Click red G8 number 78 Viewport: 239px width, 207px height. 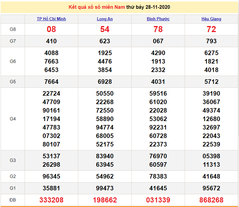tap(158, 29)
